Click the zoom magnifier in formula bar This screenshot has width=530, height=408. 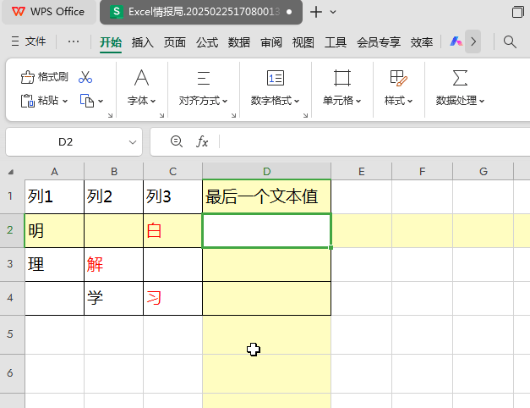coord(176,141)
